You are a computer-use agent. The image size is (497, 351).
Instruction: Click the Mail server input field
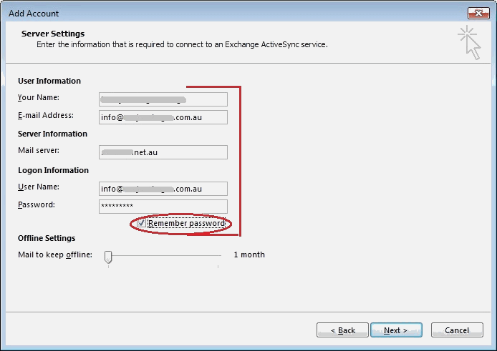coord(163,152)
